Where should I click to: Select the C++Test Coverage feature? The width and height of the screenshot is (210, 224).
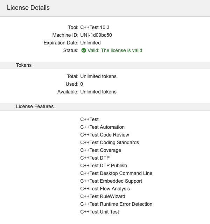click(x=100, y=150)
